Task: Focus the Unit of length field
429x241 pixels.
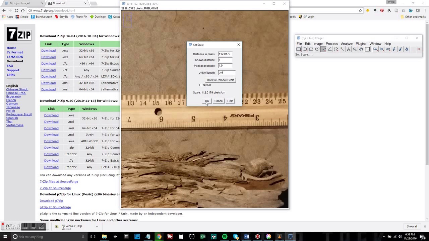Action: [x=226, y=73]
